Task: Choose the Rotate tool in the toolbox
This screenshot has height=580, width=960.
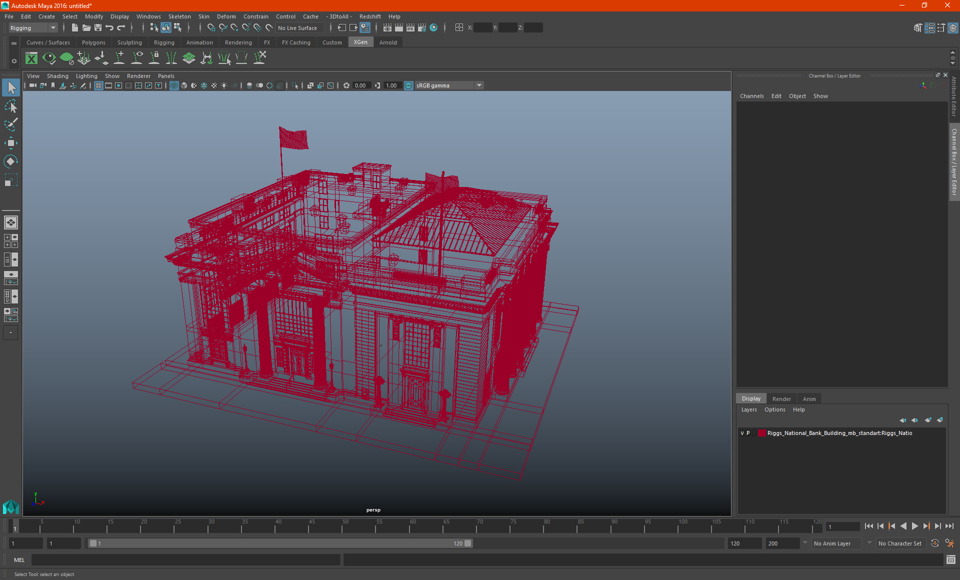Action: click(11, 161)
